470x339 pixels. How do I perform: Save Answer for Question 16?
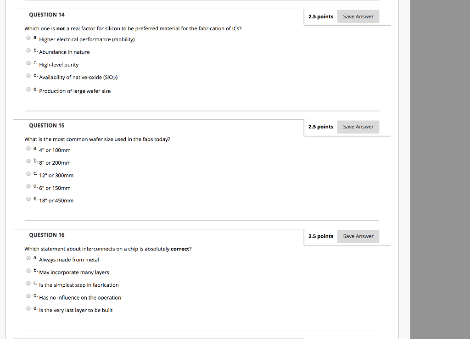[x=358, y=236]
